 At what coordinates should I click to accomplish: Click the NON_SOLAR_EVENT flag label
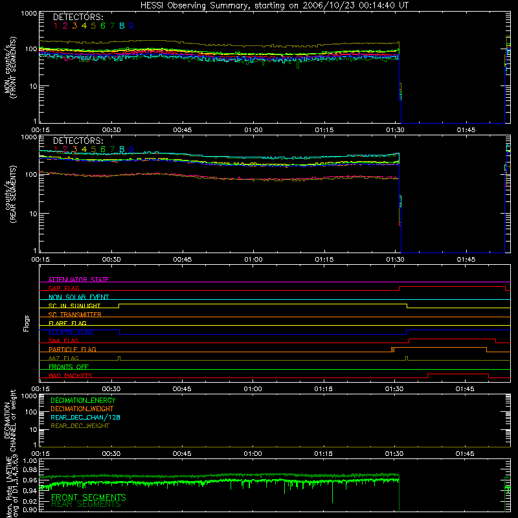(78, 297)
